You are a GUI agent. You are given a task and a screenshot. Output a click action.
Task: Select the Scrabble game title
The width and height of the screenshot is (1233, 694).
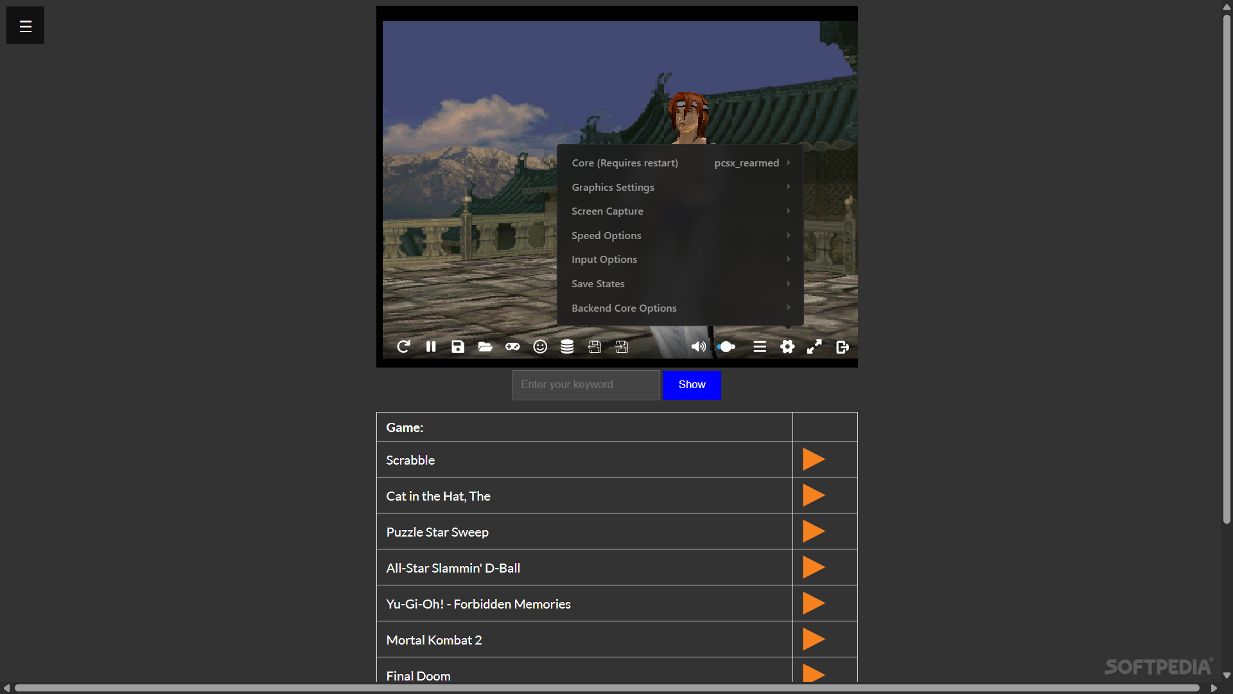pos(410,460)
